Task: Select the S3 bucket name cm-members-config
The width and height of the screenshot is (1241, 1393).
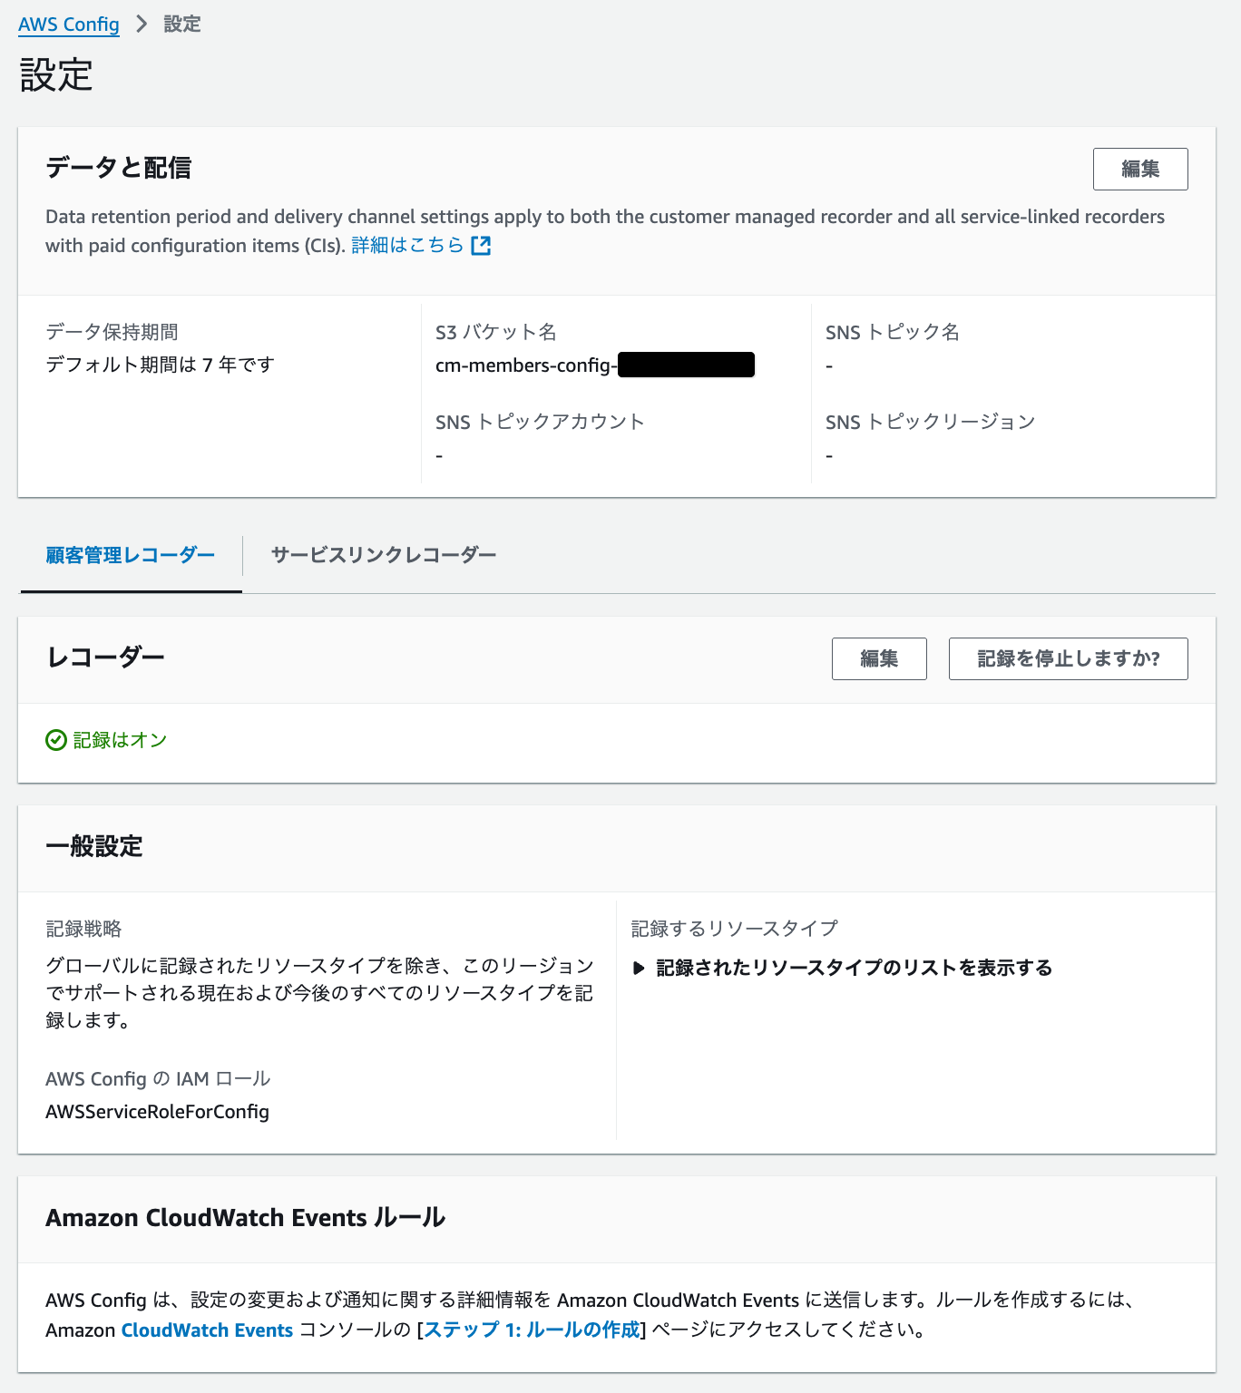Action: (x=526, y=365)
